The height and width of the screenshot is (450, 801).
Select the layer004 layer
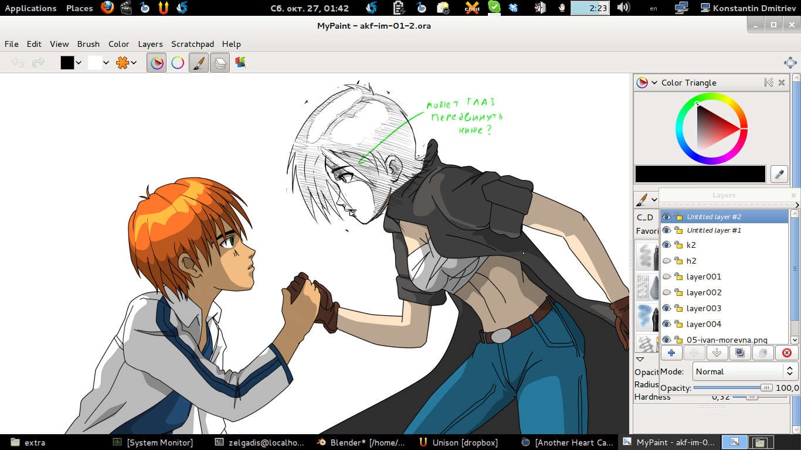pos(704,324)
